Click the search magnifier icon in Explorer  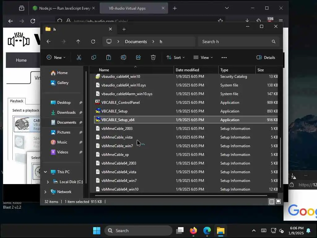coord(274,42)
